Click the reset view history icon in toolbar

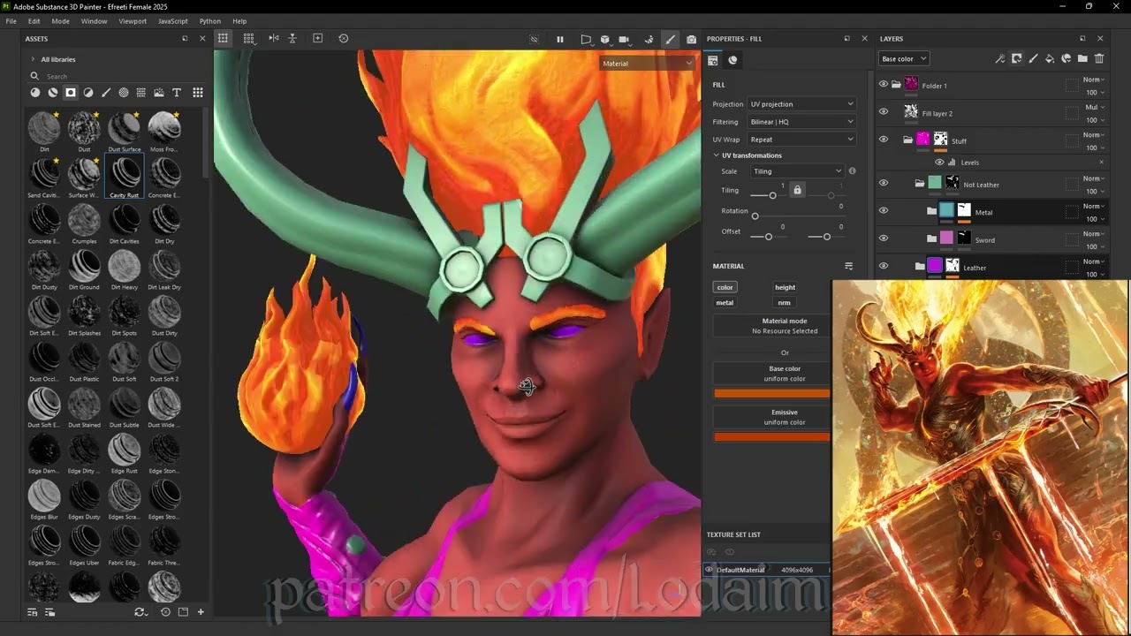pyautogui.click(x=344, y=38)
